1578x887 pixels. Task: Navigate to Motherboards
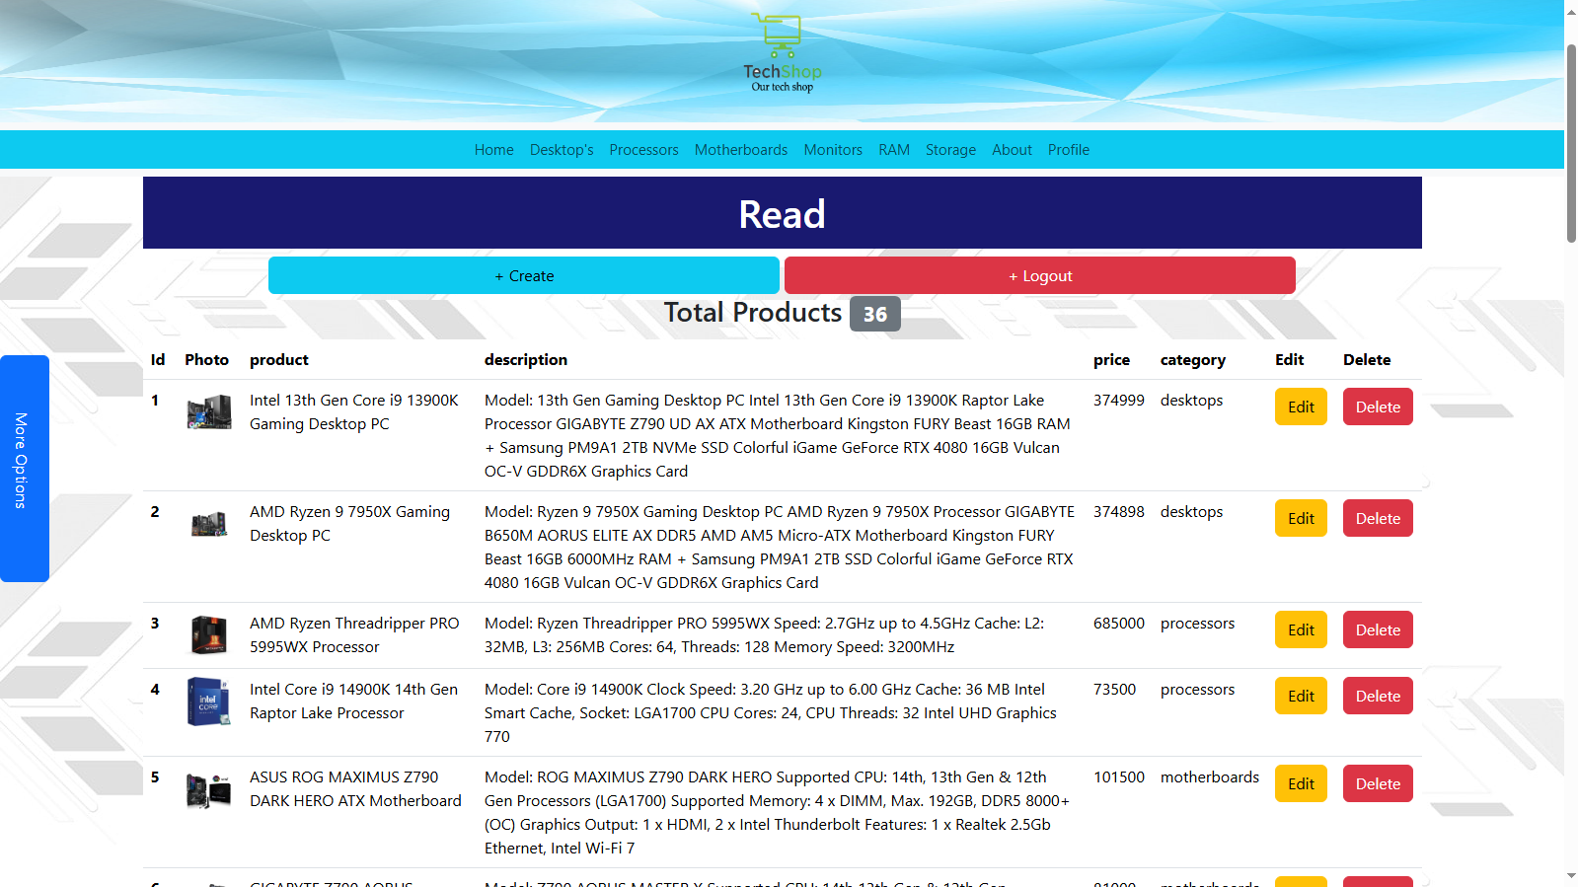pos(741,150)
